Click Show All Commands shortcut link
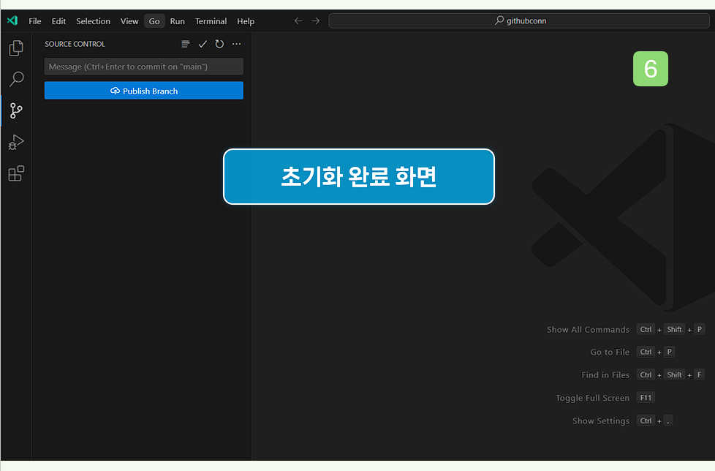Viewport: 715px width, 471px height. pyautogui.click(x=589, y=329)
